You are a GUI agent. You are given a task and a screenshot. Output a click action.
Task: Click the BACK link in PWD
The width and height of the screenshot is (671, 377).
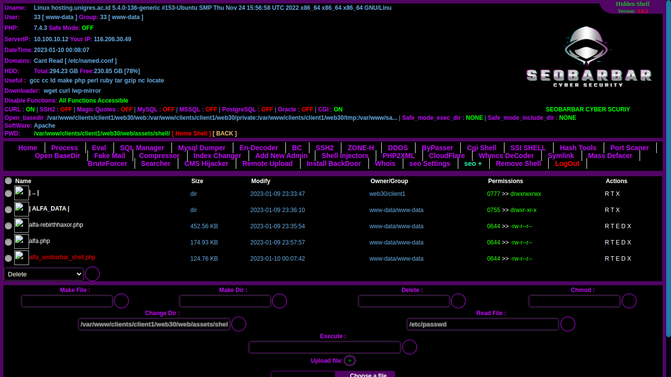click(224, 134)
